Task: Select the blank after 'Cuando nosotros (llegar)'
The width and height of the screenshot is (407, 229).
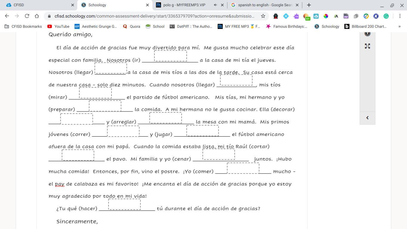Action: point(236,80)
